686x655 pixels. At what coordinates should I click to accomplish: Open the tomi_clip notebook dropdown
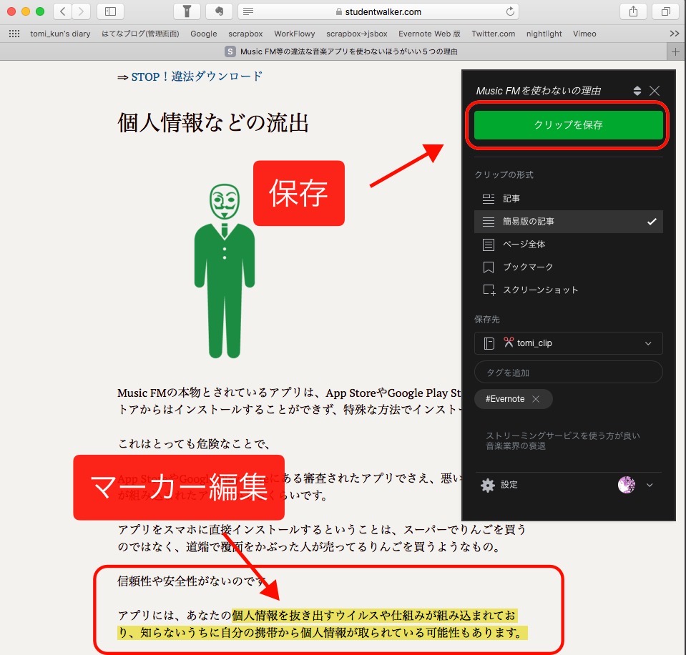(568, 343)
